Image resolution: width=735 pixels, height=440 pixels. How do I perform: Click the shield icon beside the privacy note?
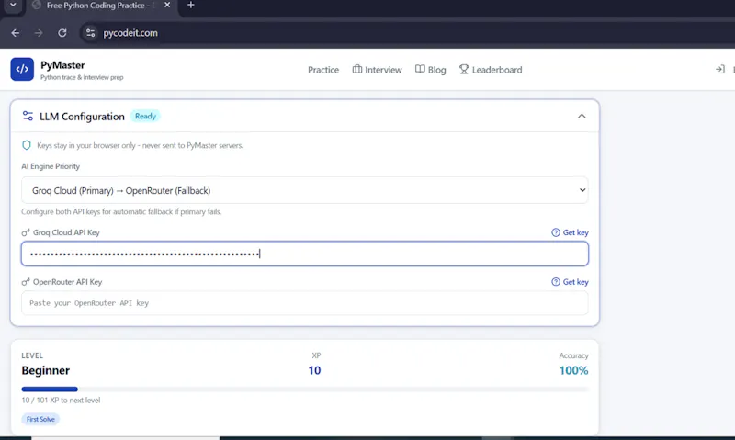pos(27,145)
